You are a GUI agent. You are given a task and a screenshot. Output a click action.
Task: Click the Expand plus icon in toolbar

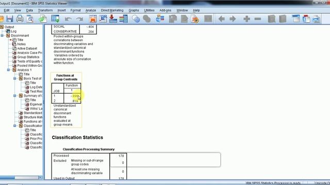(x=246, y=19)
